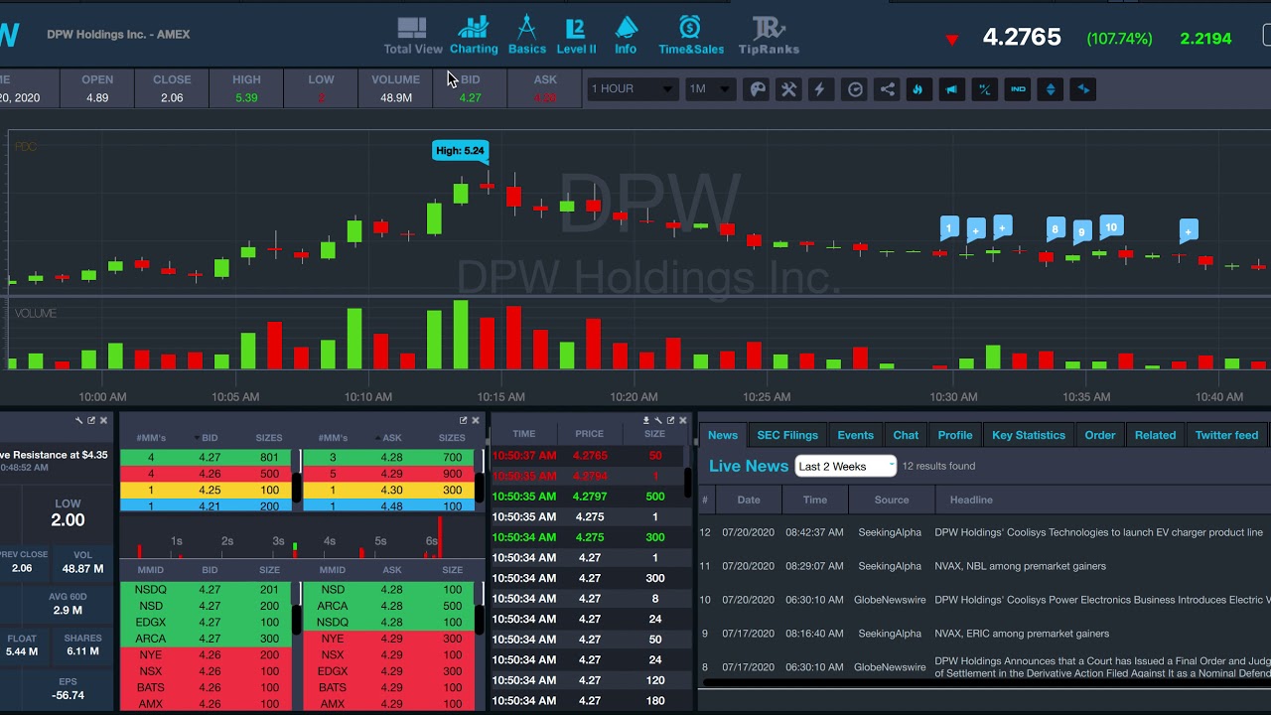The image size is (1271, 715).
Task: Pop out the Time & Sales panel
Action: tap(670, 421)
